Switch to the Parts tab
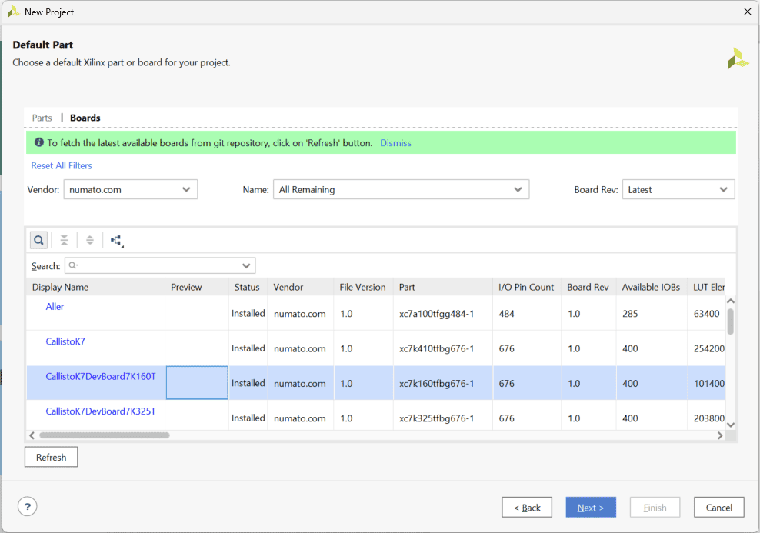The width and height of the screenshot is (760, 533). (x=42, y=118)
